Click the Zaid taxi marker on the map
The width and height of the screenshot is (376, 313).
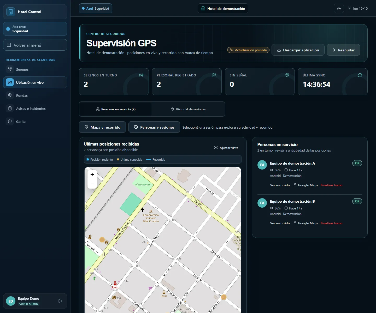point(164,292)
